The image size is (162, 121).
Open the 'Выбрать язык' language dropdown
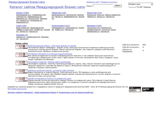(x=141, y=4)
